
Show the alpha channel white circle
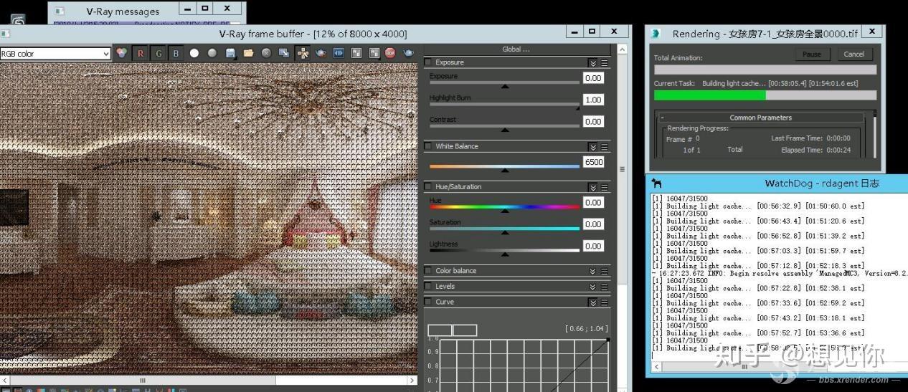tap(194, 53)
